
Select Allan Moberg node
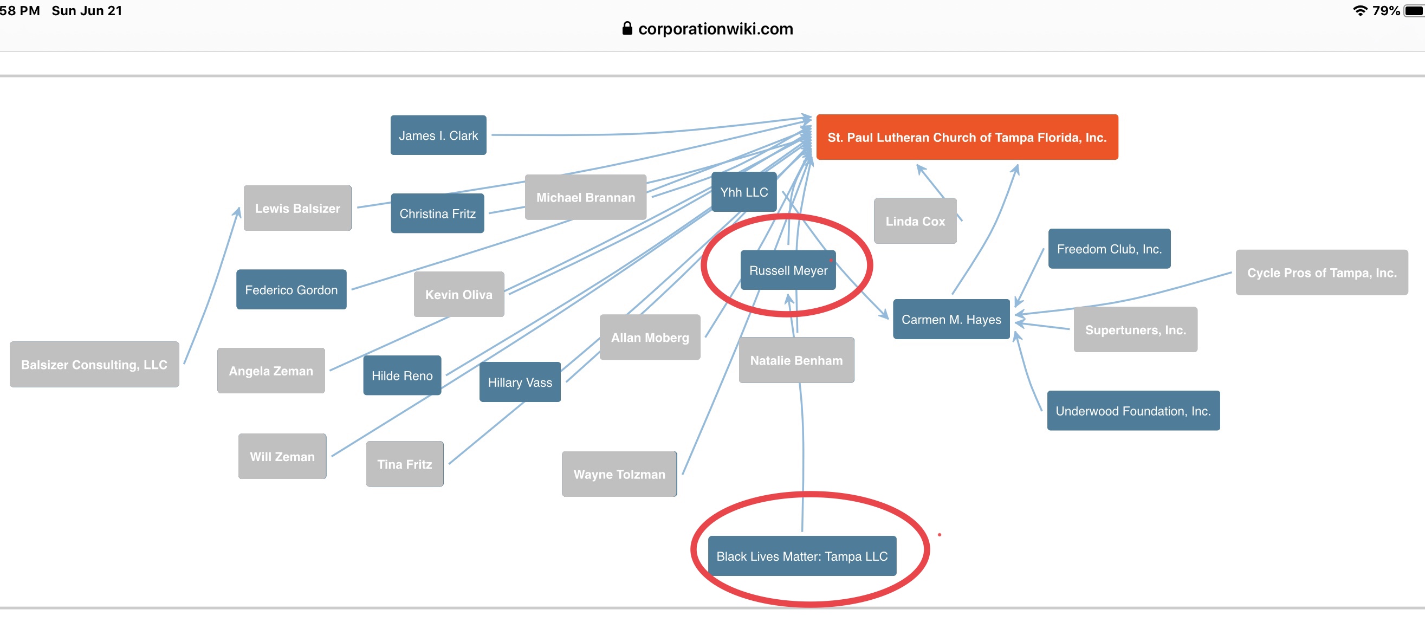(650, 337)
